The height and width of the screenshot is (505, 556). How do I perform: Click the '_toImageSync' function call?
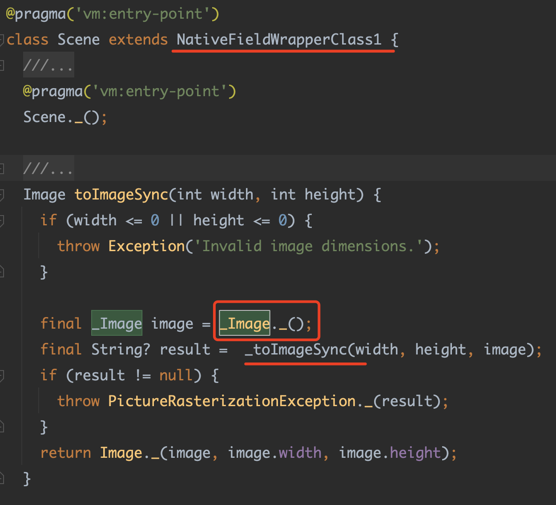(296, 350)
